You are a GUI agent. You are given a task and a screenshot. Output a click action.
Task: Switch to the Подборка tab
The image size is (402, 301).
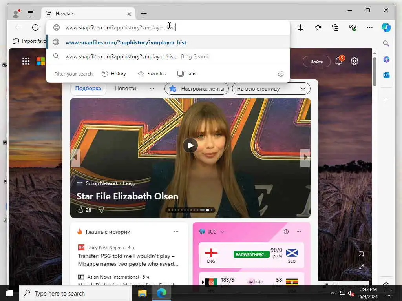(x=88, y=89)
